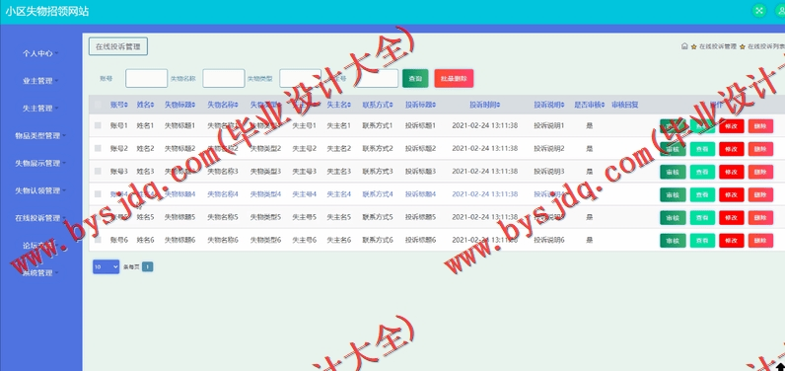The width and height of the screenshot is (785, 371).
Task: Click 查看 button in 账号5 row
Action: 702,218
